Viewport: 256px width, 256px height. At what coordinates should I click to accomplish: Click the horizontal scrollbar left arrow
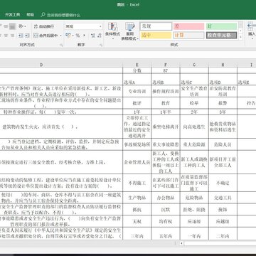tap(181, 243)
